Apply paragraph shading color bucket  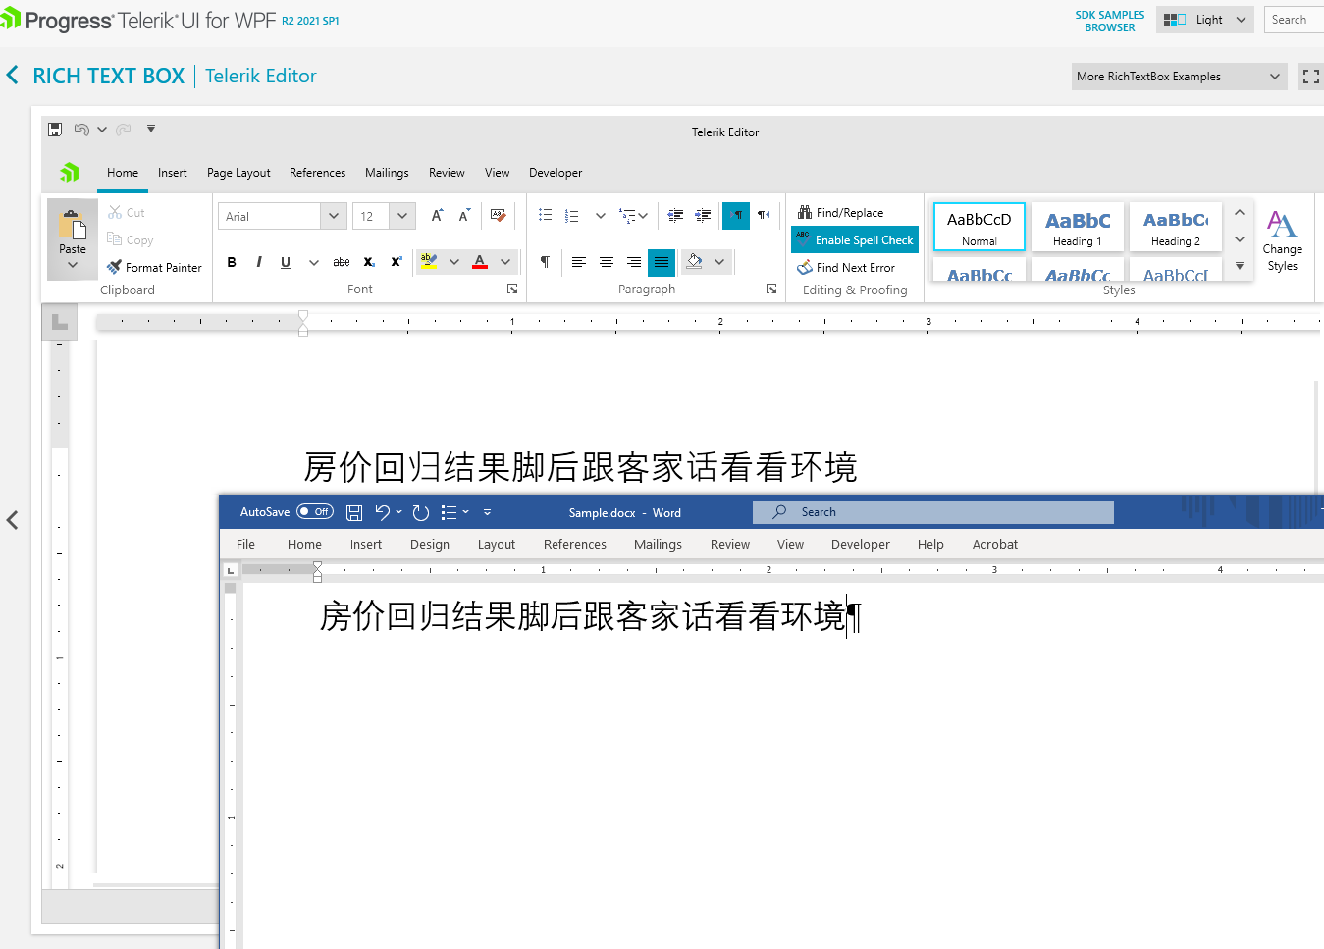coord(695,262)
